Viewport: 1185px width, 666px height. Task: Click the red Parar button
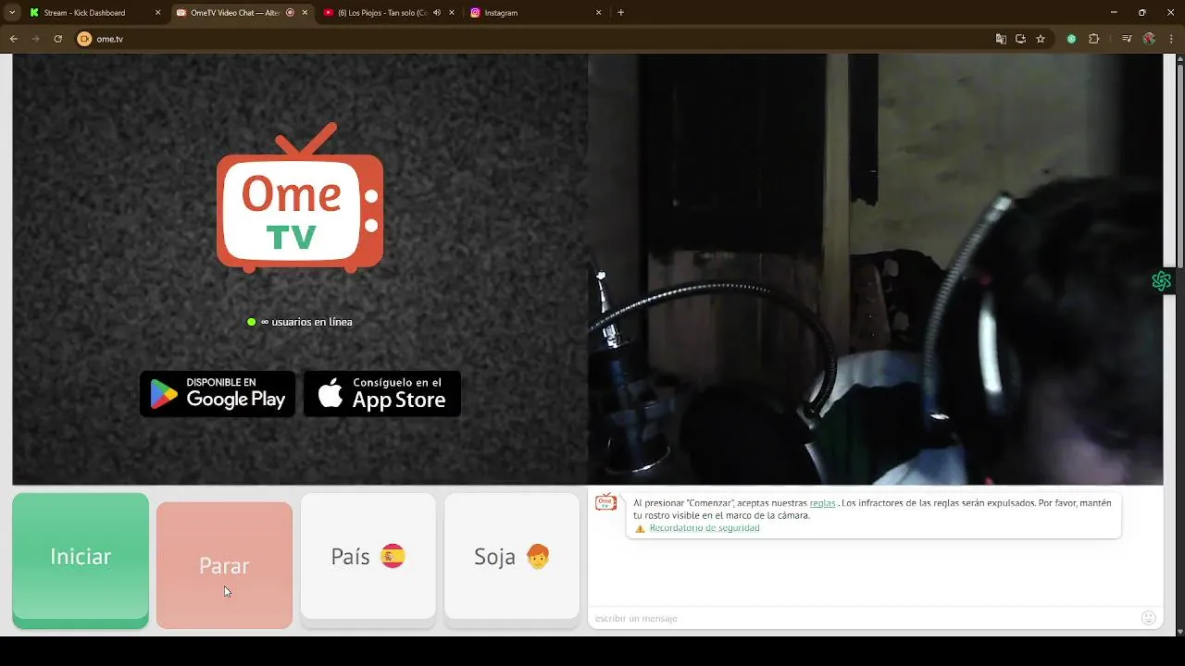tap(224, 565)
